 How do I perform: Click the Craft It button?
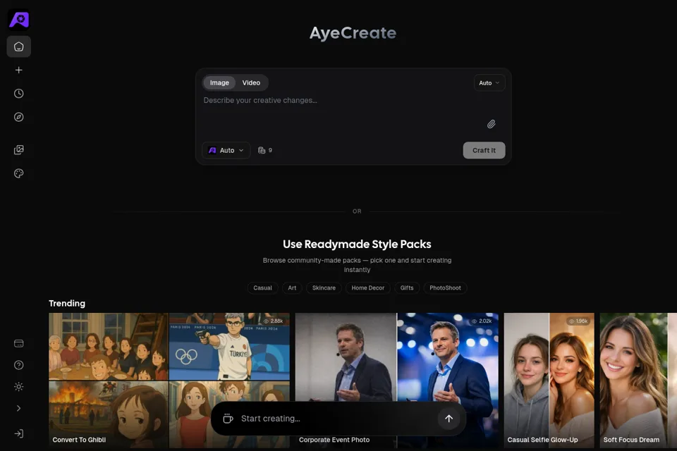click(x=484, y=150)
